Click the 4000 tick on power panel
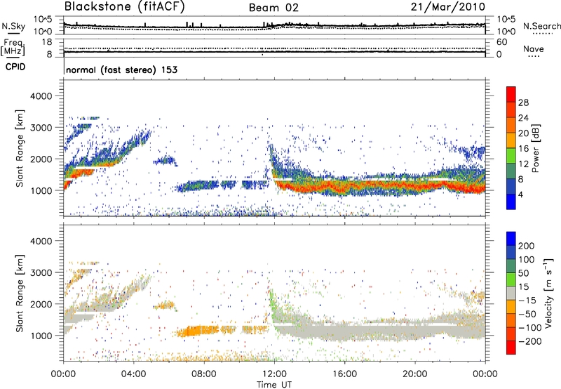Image resolution: width=561 pixels, height=389 pixels. click(41, 96)
